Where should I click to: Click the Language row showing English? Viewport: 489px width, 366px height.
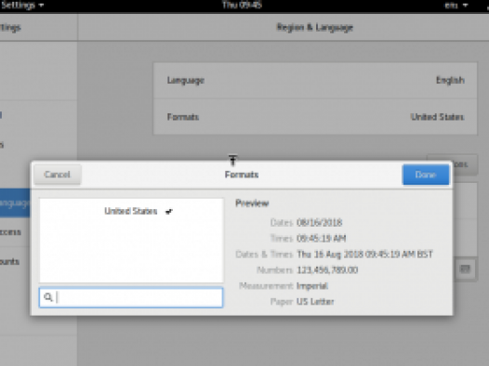(x=315, y=81)
